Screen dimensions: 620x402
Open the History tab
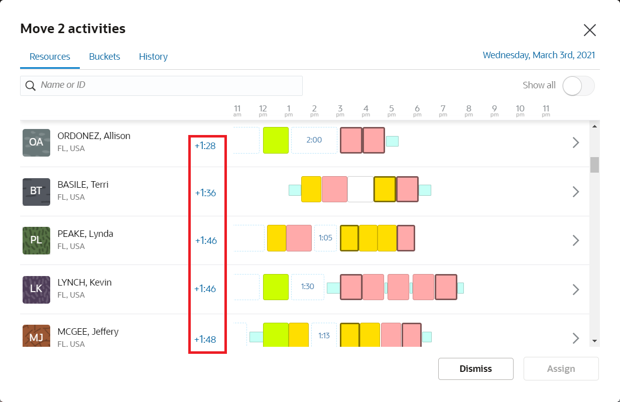(x=153, y=56)
